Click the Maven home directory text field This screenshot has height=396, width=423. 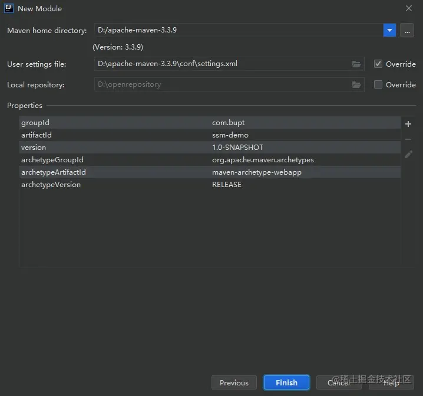coord(239,30)
